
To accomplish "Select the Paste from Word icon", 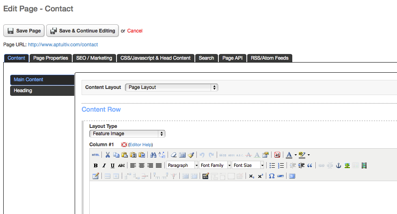I will [142, 155].
